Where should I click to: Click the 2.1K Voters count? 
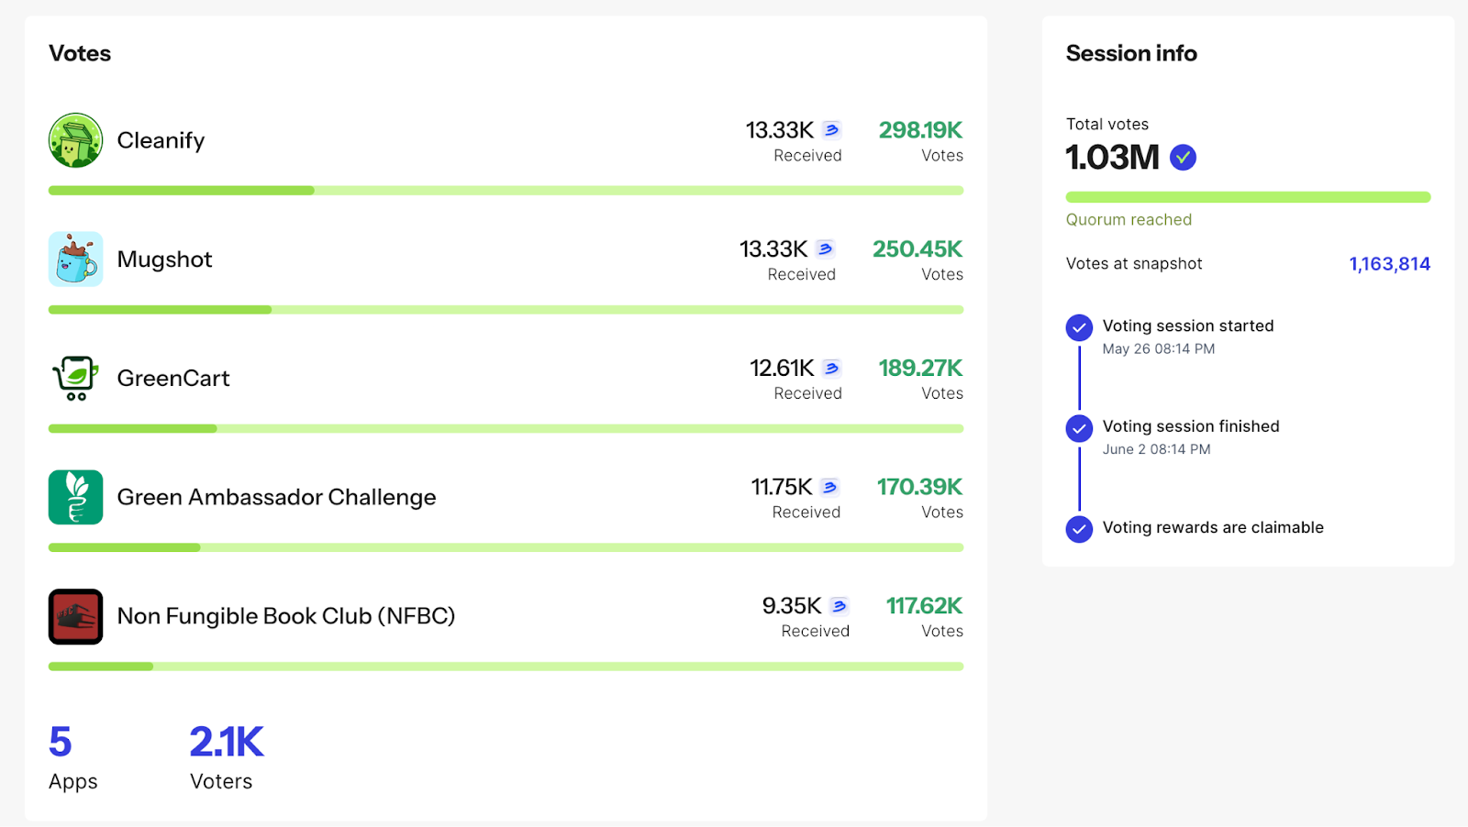(227, 743)
